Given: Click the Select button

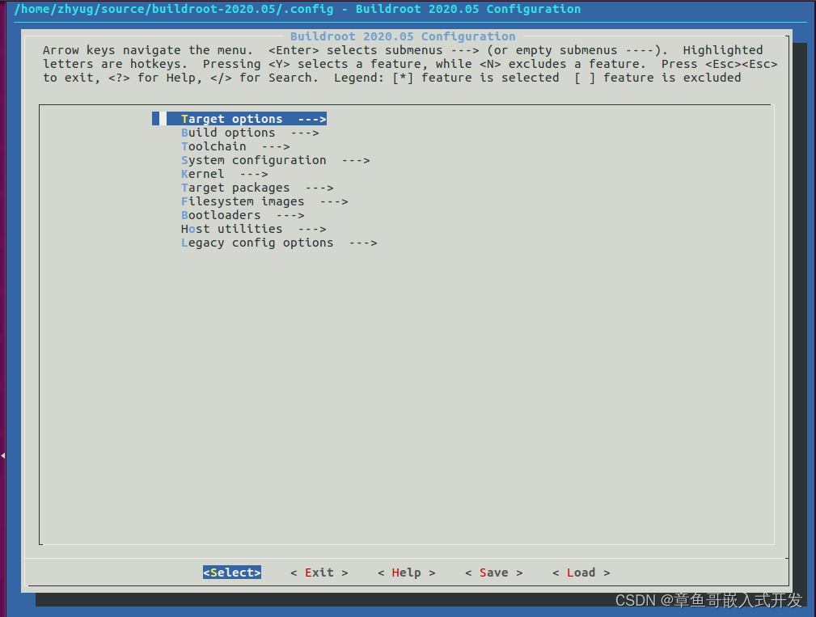Looking at the screenshot, I should tap(232, 573).
